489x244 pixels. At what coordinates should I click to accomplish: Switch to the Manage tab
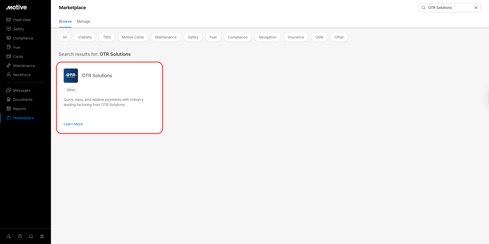[x=84, y=21]
